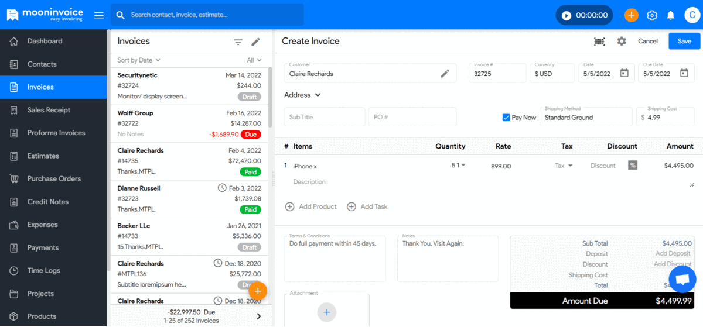Click the item Discount field
Viewport: 703px width, 327px height.
click(603, 166)
